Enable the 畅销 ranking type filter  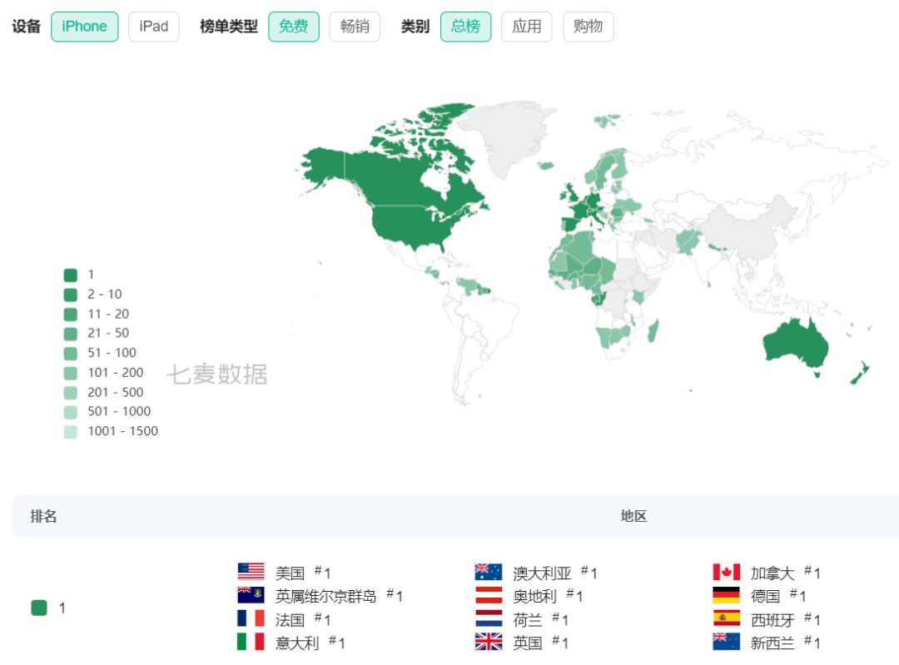[355, 26]
